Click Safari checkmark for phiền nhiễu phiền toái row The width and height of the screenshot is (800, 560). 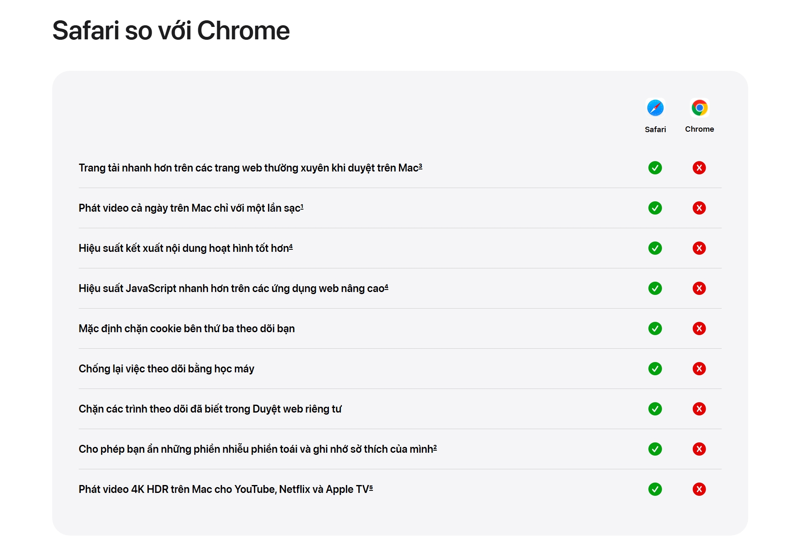pyautogui.click(x=655, y=449)
